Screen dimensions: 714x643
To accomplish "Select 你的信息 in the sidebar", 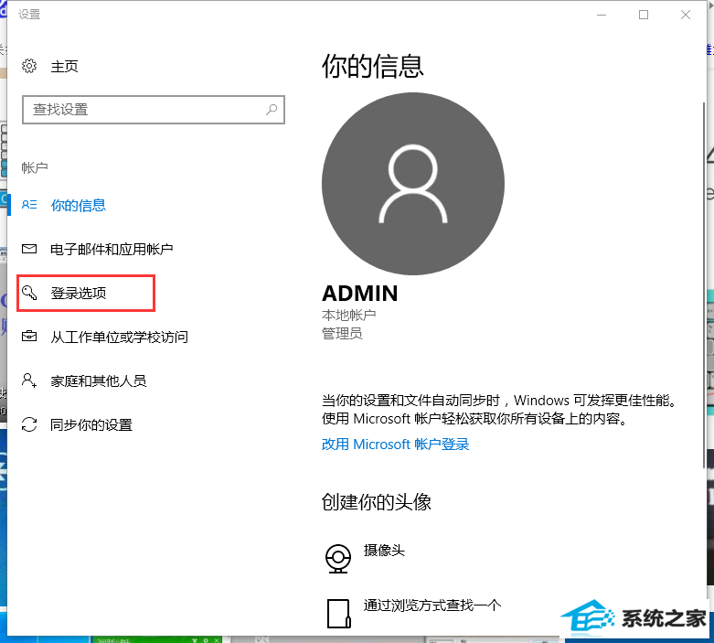I will pyautogui.click(x=79, y=206).
